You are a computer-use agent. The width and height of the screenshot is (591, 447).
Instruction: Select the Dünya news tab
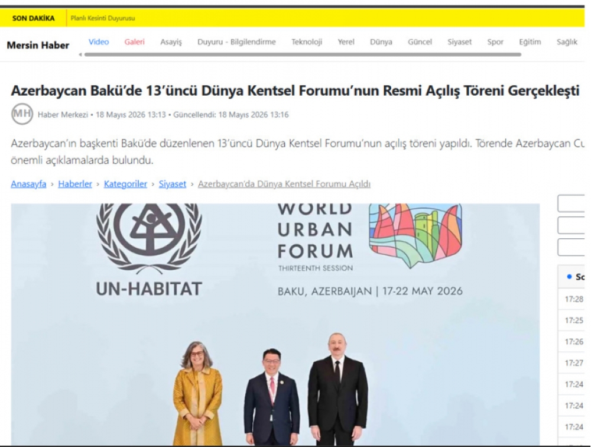[x=381, y=42]
